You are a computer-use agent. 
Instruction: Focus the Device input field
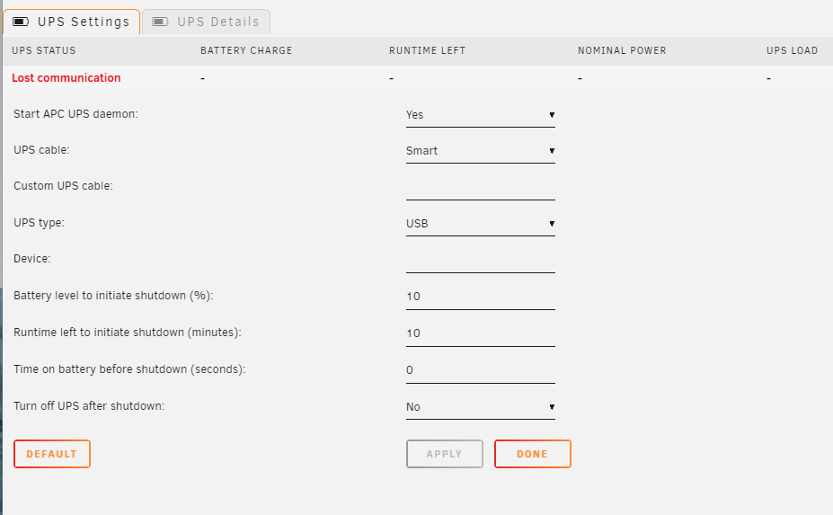[x=480, y=261]
